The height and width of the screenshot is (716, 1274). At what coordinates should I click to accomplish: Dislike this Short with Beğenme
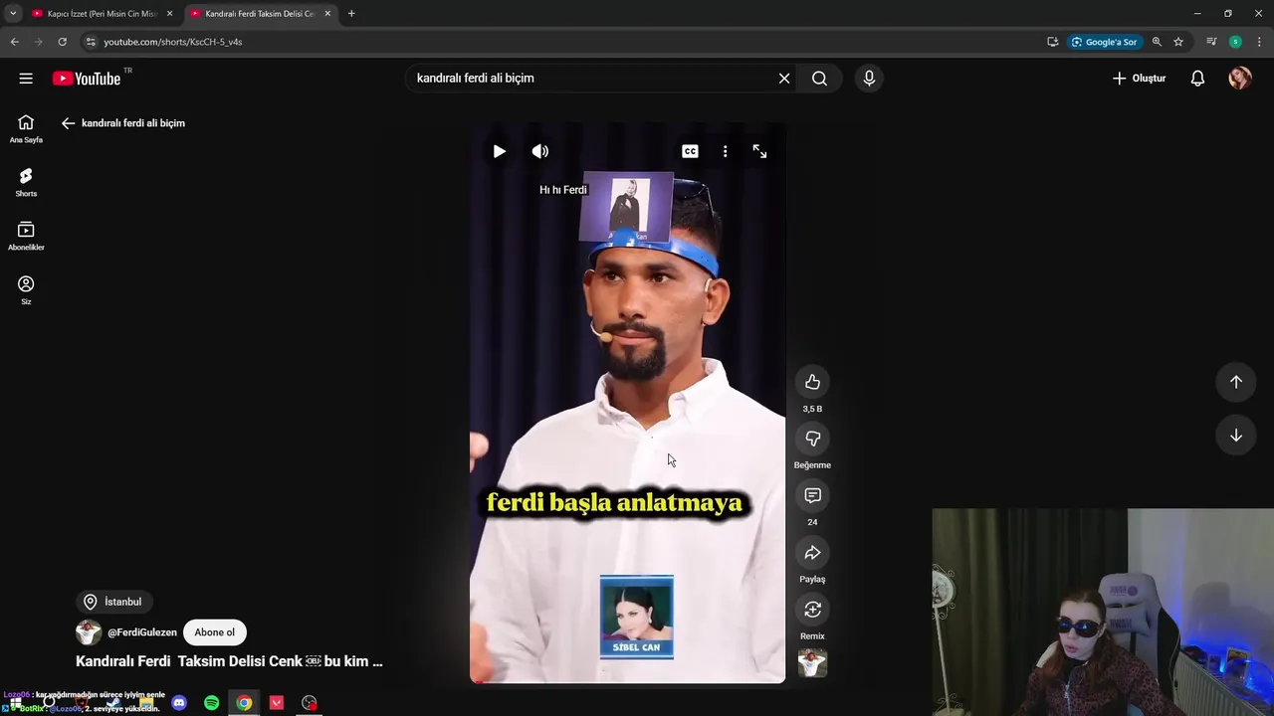[812, 439]
